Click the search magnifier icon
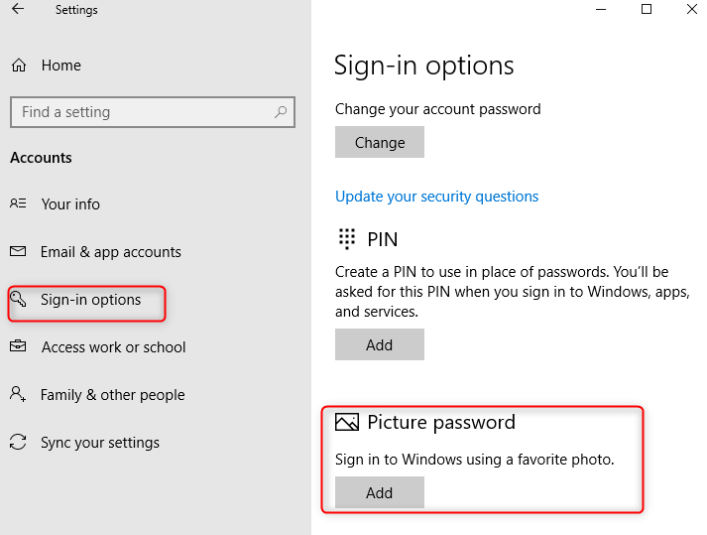Viewport: 707px width, 535px height. click(x=282, y=112)
